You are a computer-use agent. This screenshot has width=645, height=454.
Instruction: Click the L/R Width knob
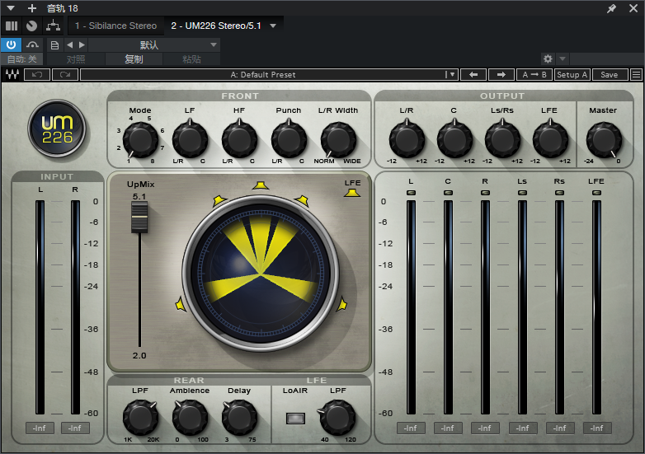338,139
